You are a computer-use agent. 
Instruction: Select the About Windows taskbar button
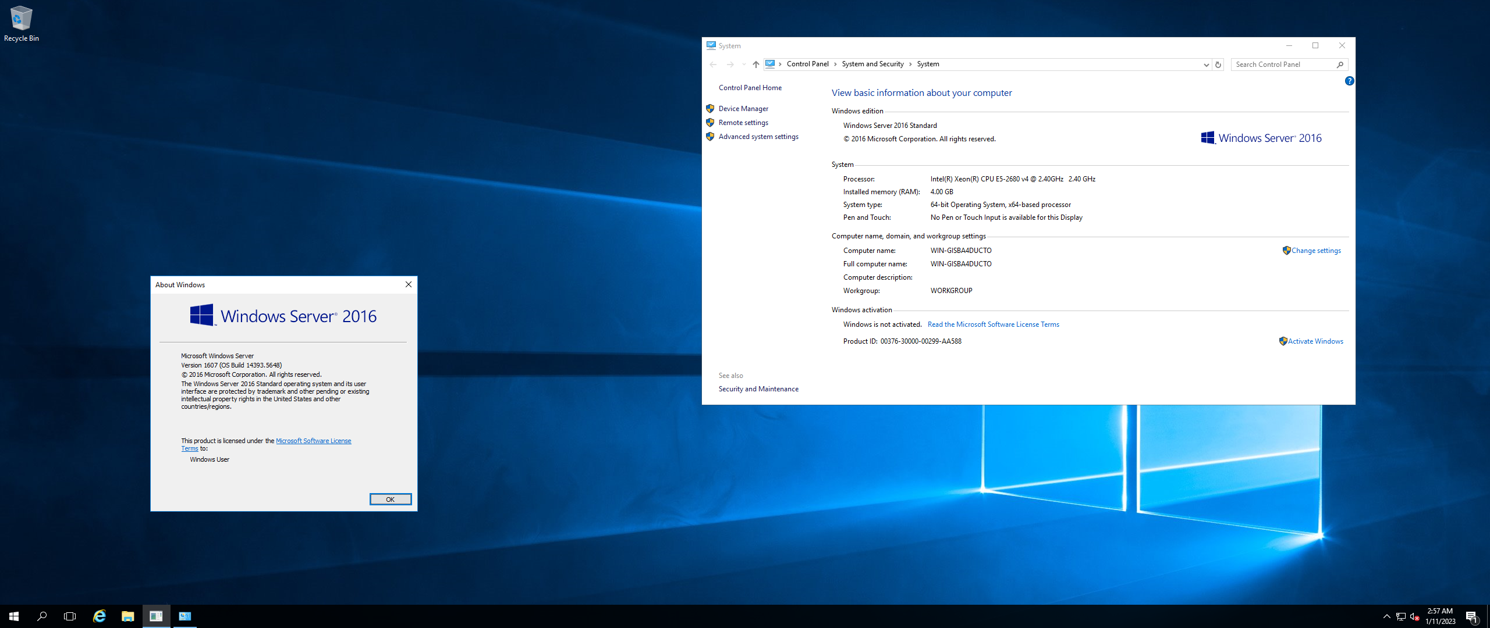(156, 616)
